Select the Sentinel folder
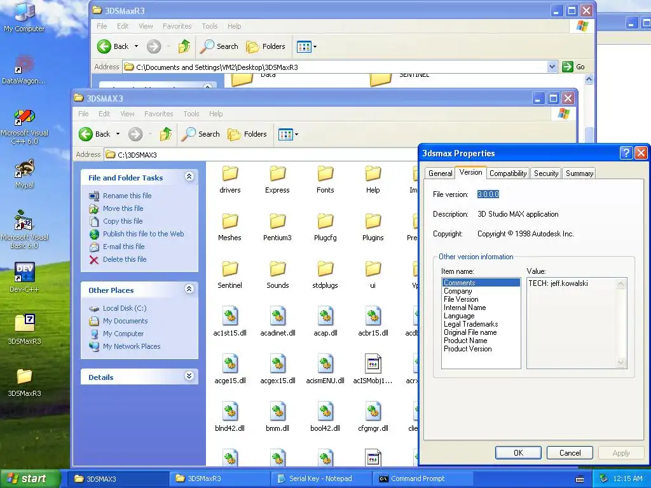The height and width of the screenshot is (488, 651). pyautogui.click(x=230, y=275)
